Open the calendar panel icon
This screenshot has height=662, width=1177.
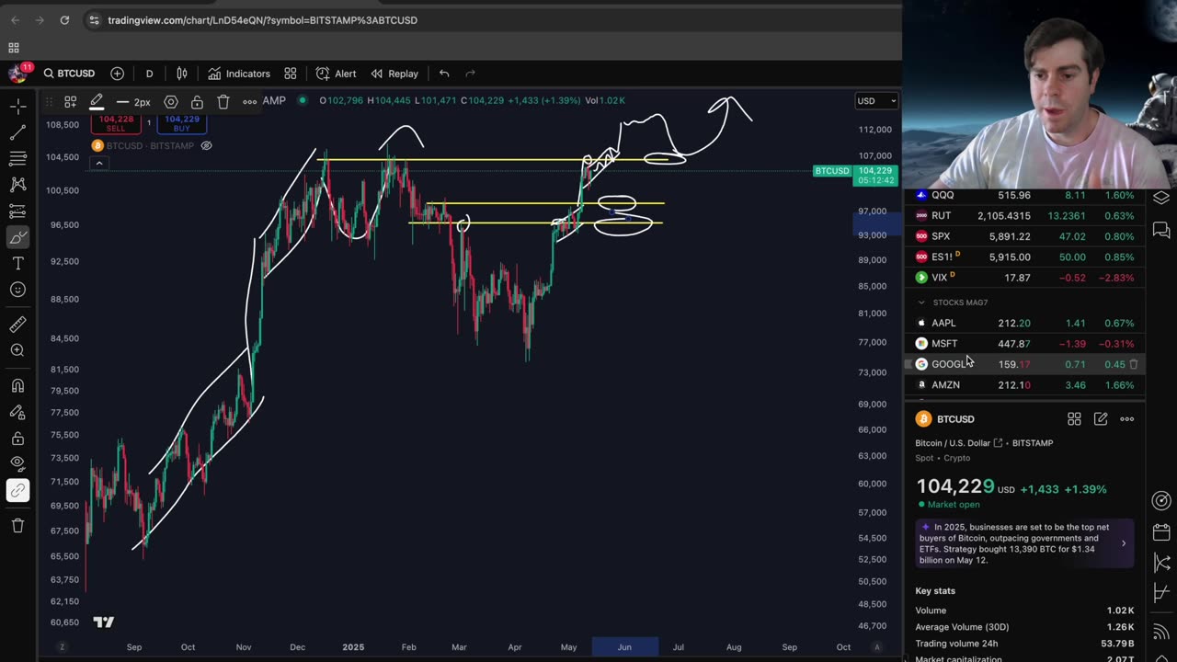1161,532
